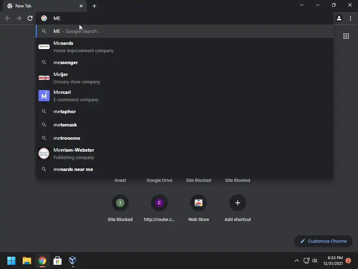Open the Google Drive shortcut label
This screenshot has width=358, height=269.
(159, 180)
